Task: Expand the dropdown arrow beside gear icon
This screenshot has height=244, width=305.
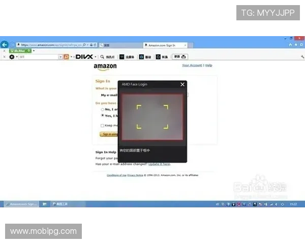Action: pyautogui.click(x=17, y=57)
